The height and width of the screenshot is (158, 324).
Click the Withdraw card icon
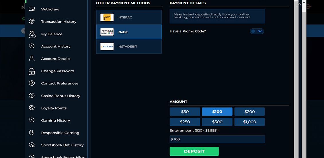pyautogui.click(x=32, y=9)
